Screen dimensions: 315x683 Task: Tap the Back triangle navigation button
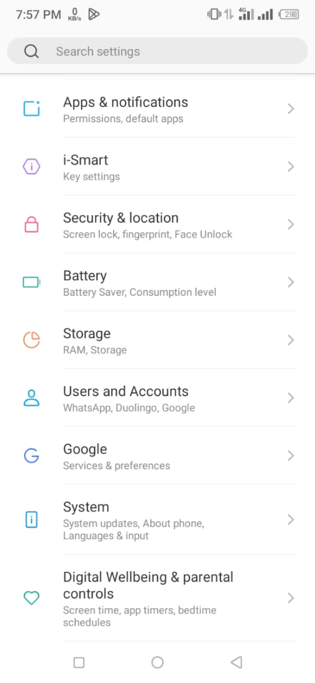[236, 662]
